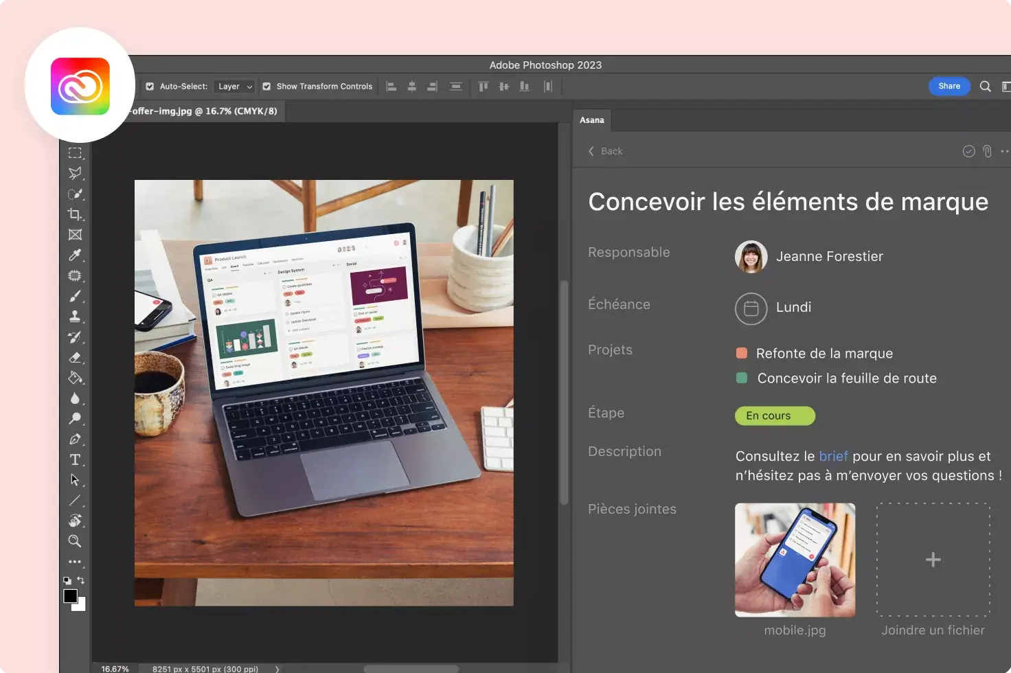Switch to the Asana tab
Screen dimensions: 1011x673
tap(591, 119)
